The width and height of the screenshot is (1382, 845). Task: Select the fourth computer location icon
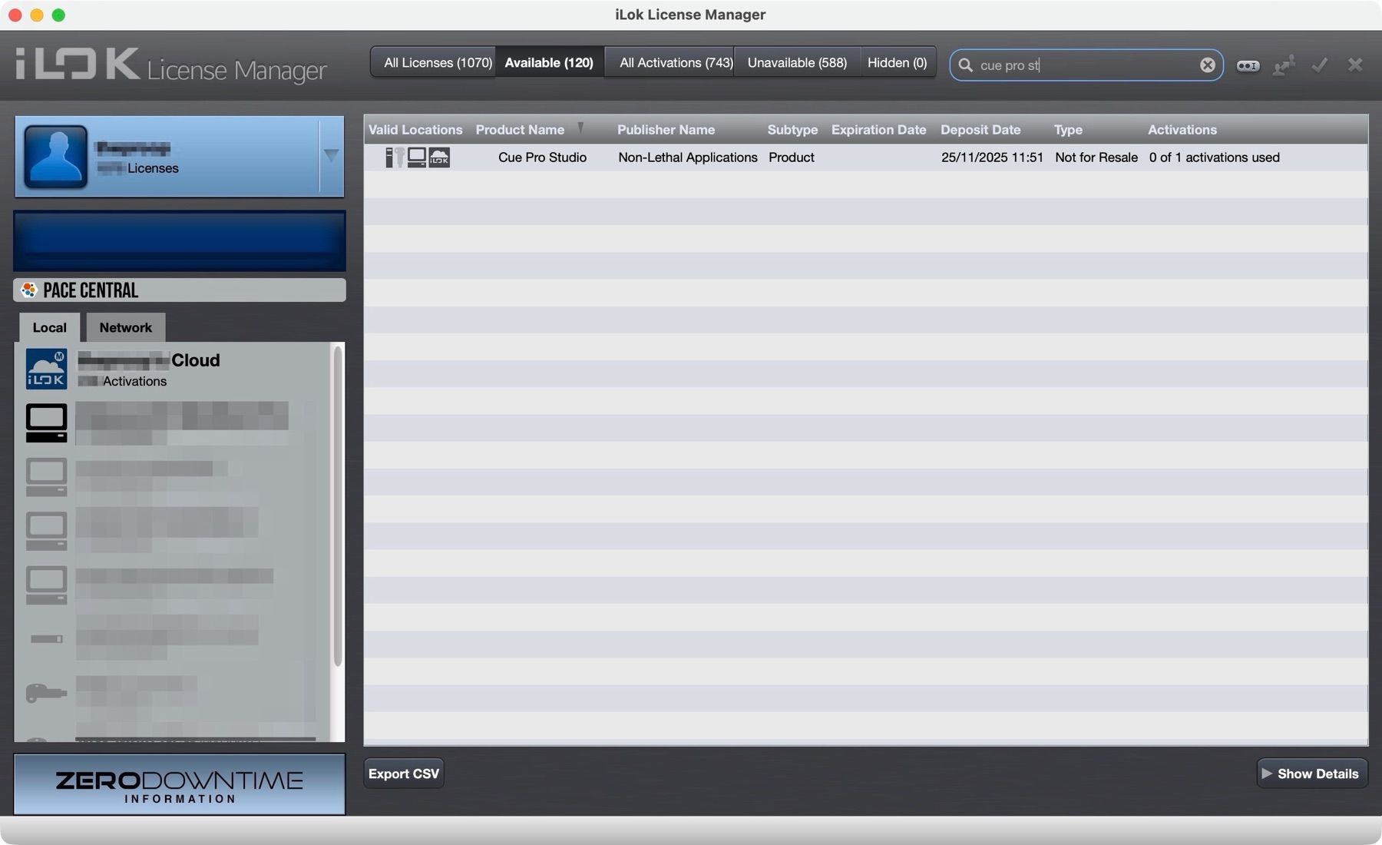(46, 585)
